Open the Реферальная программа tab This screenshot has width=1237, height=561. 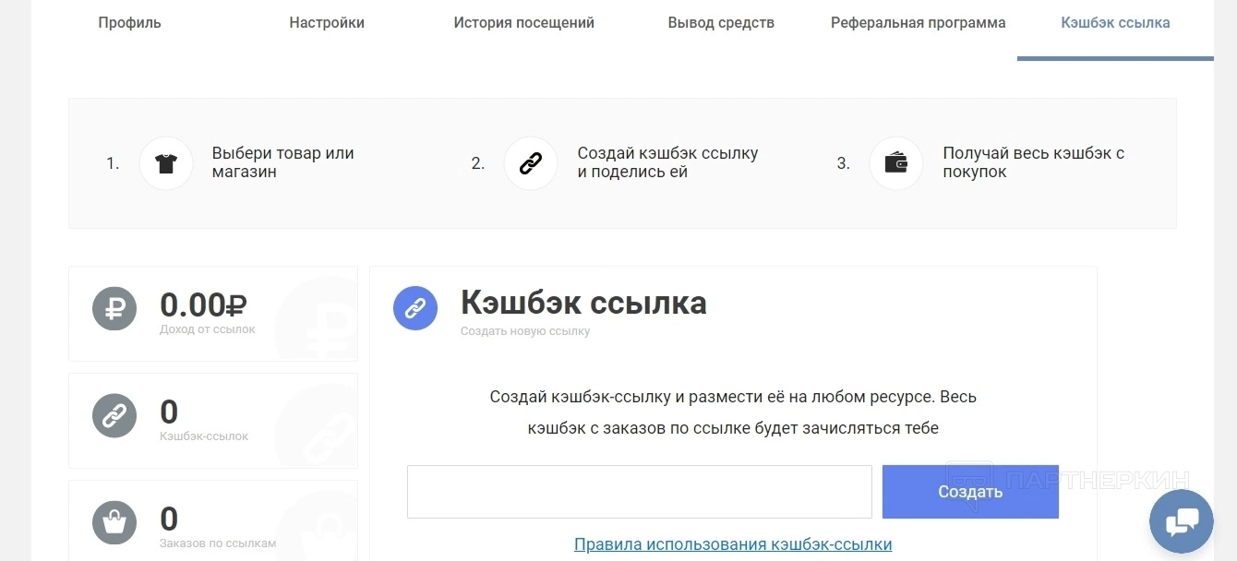pos(919,23)
